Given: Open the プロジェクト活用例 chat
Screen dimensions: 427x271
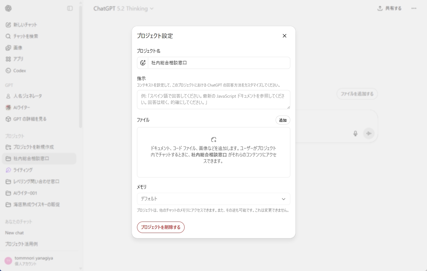Looking at the screenshot, I should click(x=39, y=244).
